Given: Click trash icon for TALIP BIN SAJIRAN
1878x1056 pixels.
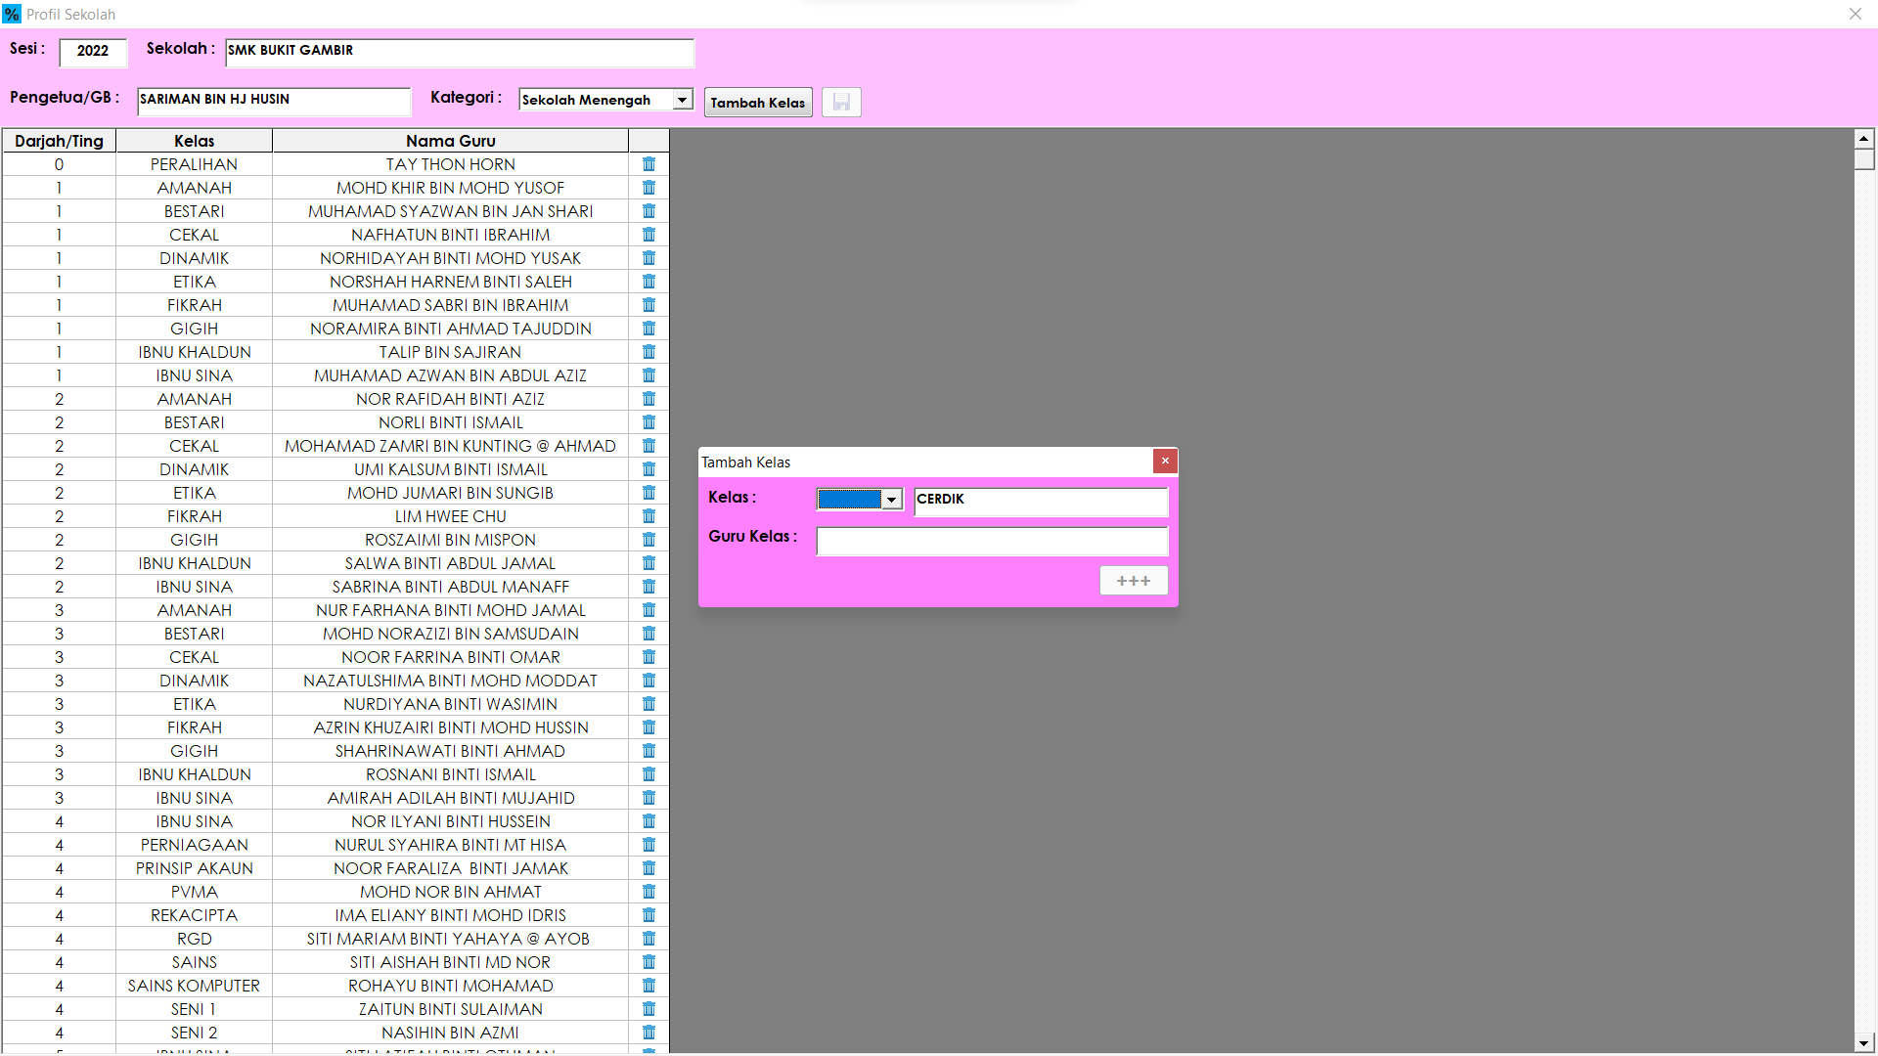Looking at the screenshot, I should pyautogui.click(x=648, y=352).
